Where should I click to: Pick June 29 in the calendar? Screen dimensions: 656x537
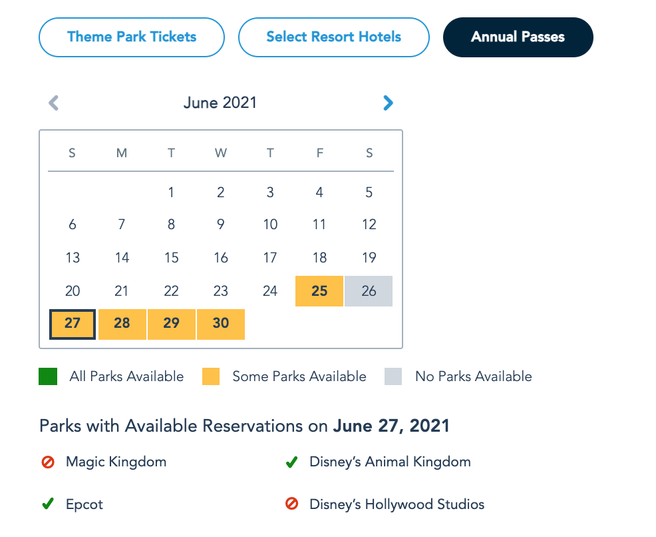(x=171, y=324)
